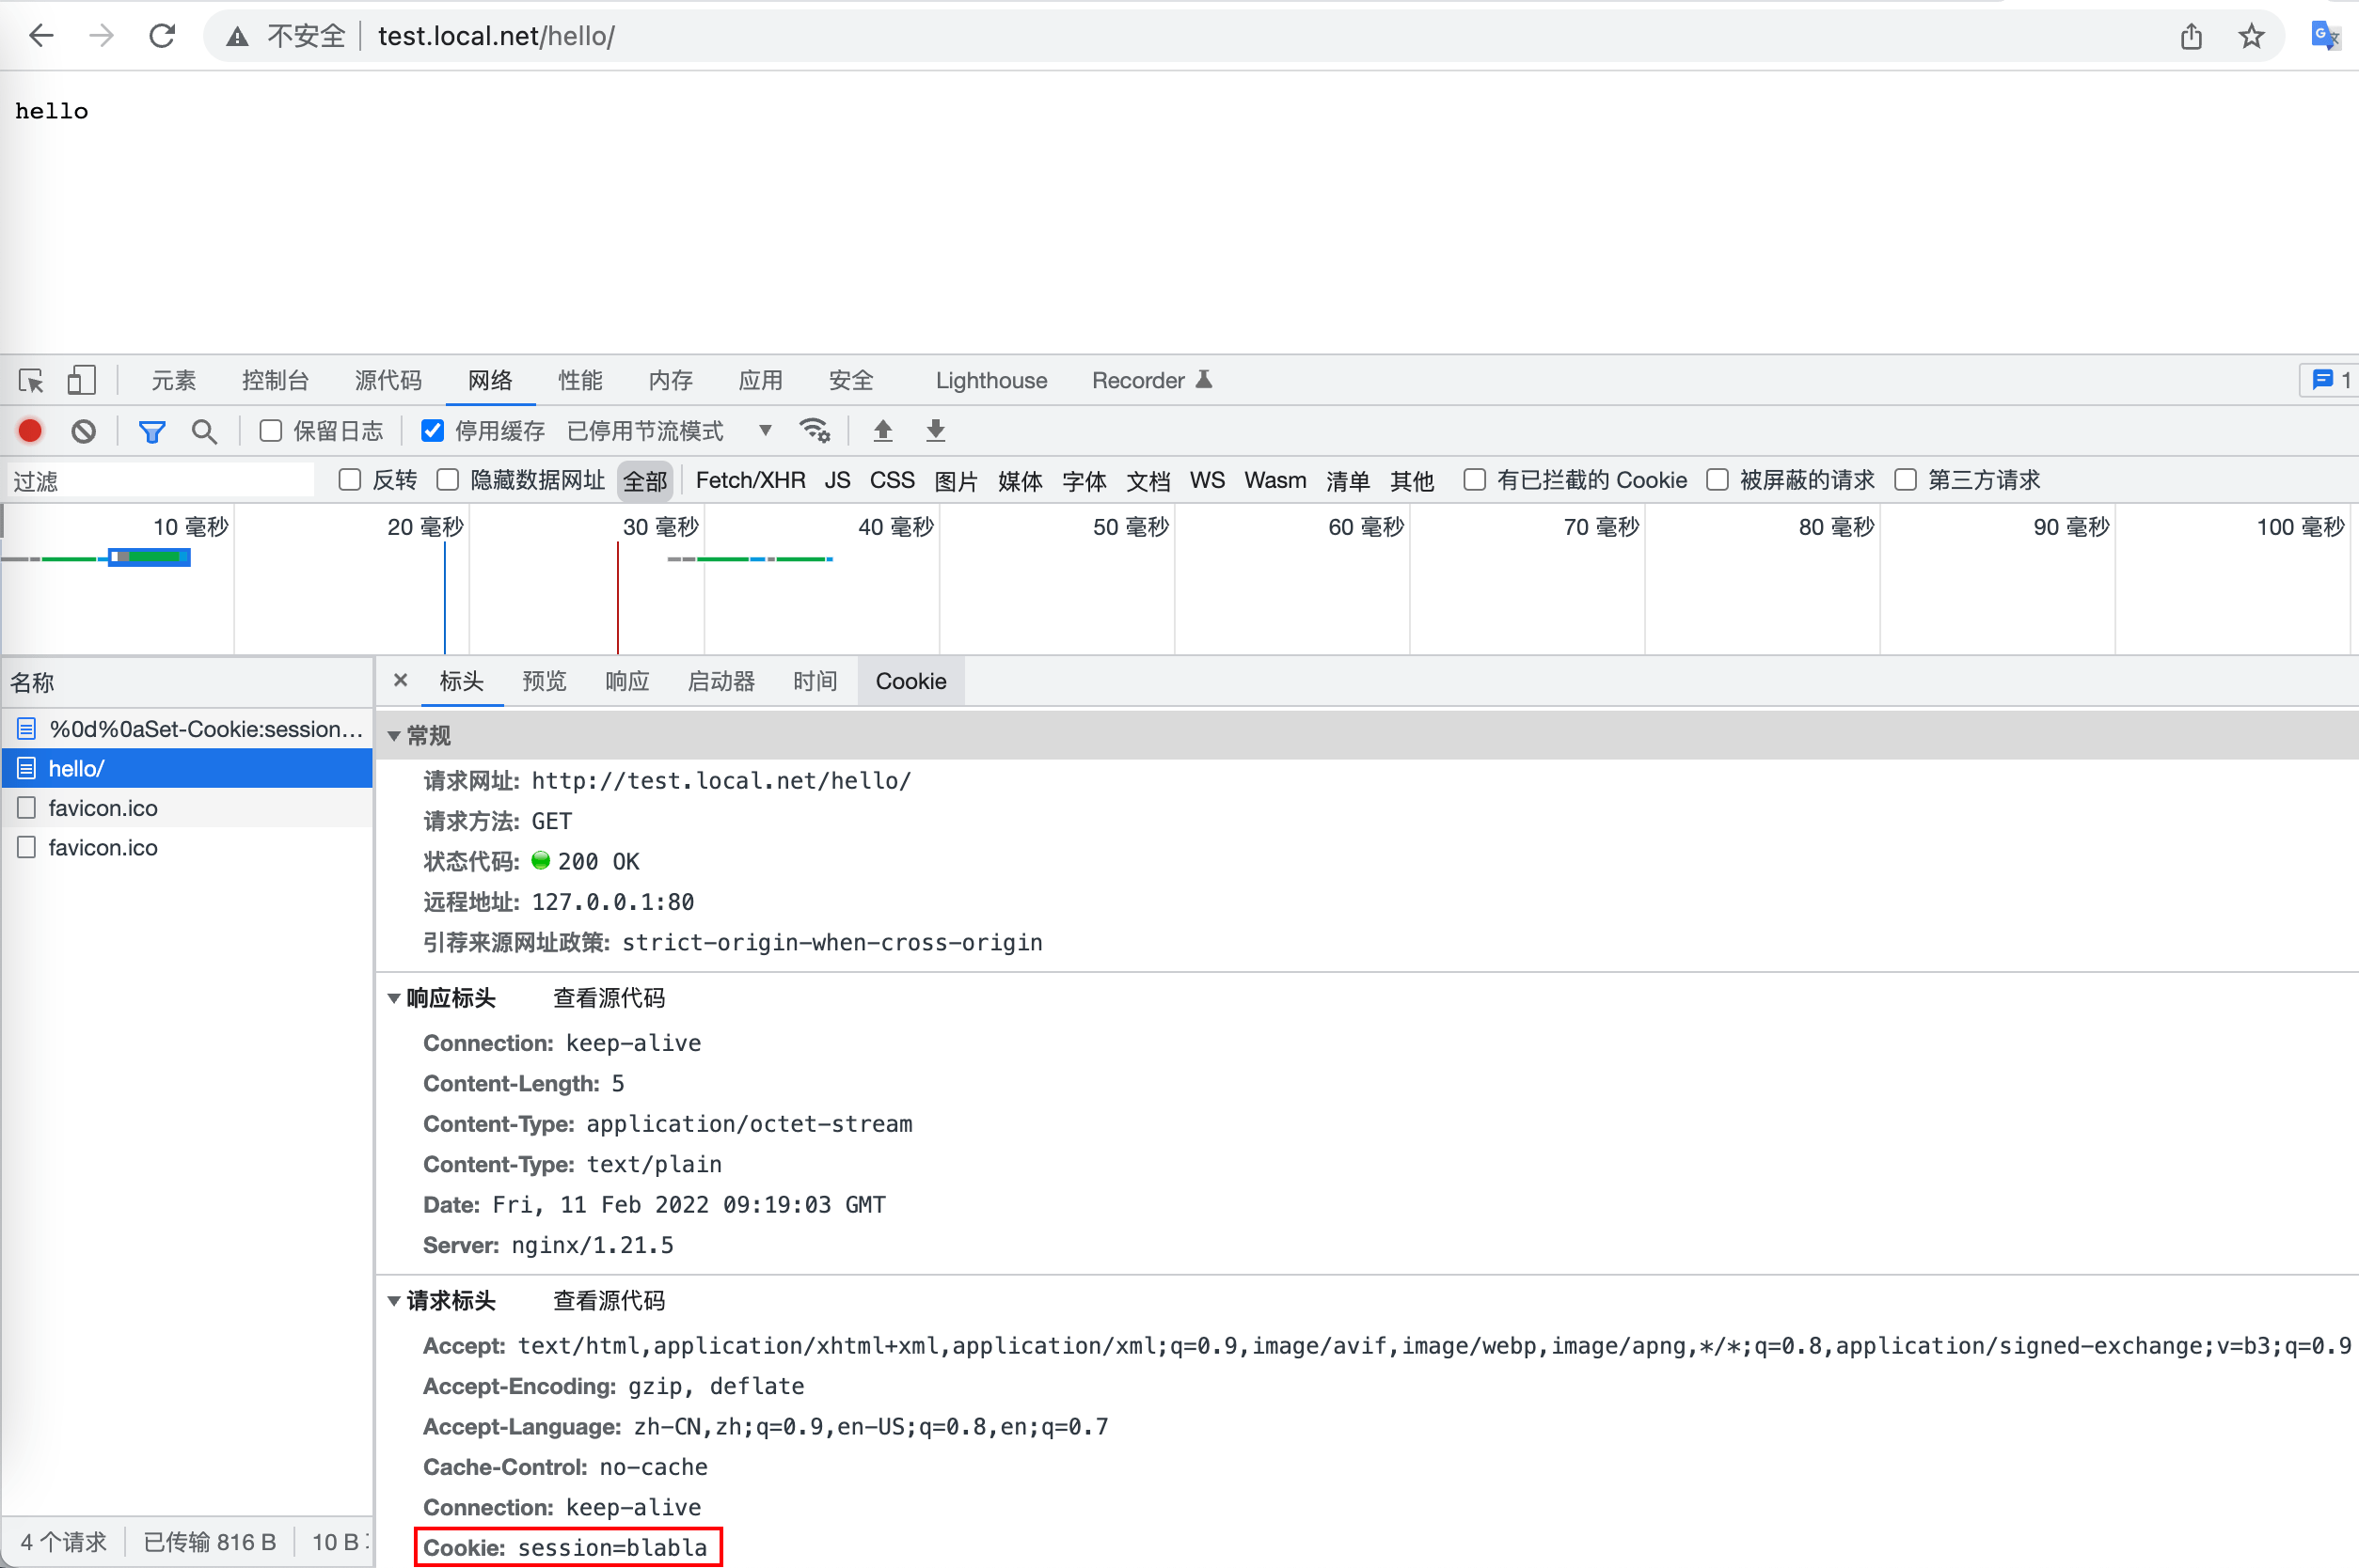
Task: Clear the network log with the clear icon
Action: [84, 431]
